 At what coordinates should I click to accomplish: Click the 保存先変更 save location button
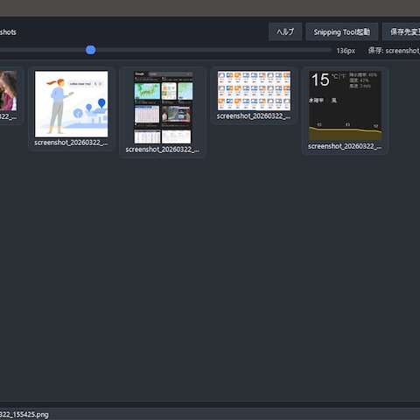coord(402,31)
